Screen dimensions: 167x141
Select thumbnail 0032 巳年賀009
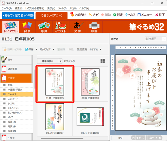(55, 119)
